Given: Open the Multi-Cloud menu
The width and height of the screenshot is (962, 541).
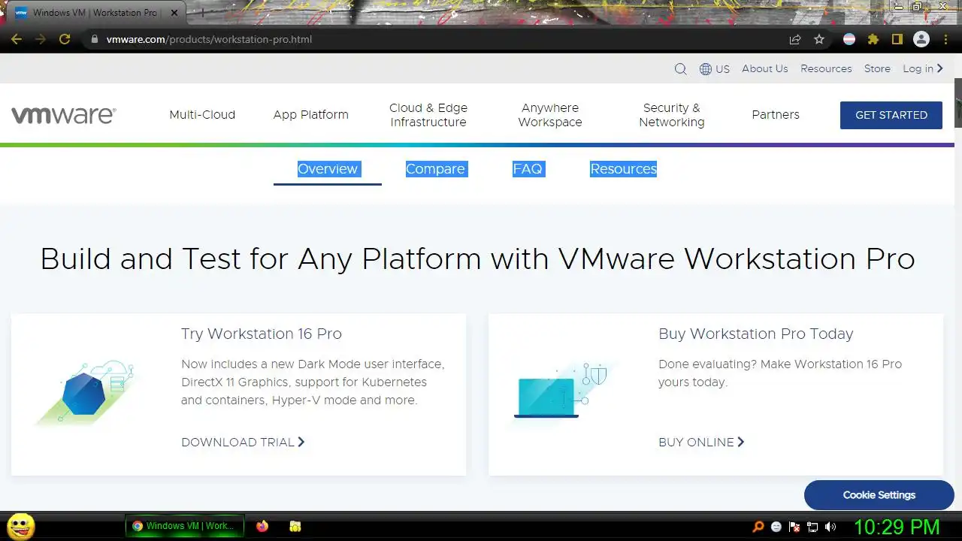Looking at the screenshot, I should [x=202, y=115].
